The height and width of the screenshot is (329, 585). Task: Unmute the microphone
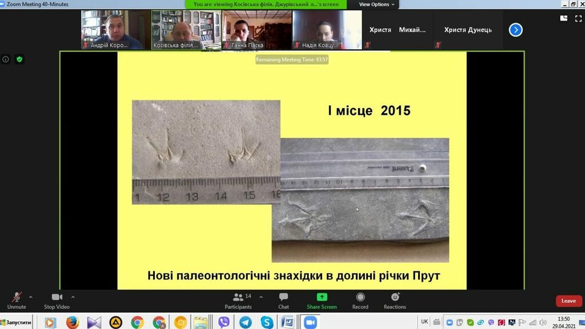(17, 300)
